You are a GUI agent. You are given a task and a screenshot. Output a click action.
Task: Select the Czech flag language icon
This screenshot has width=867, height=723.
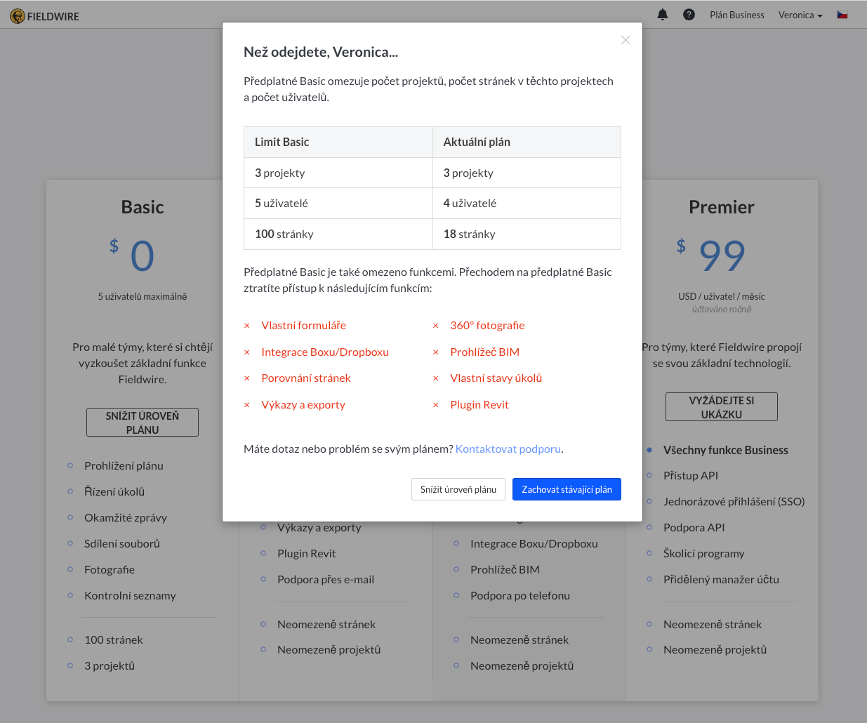[842, 15]
